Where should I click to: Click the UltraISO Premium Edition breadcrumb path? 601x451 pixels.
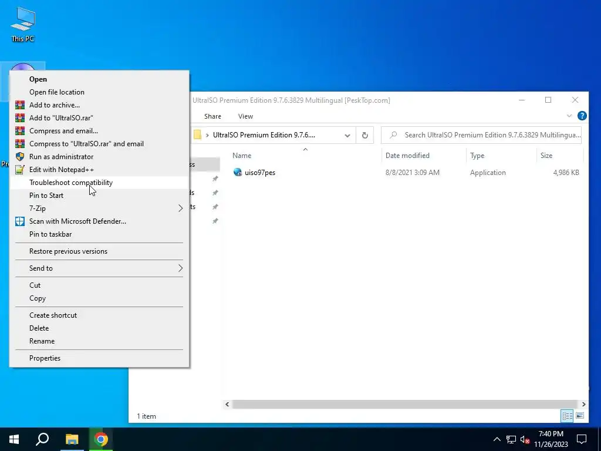[264, 135]
